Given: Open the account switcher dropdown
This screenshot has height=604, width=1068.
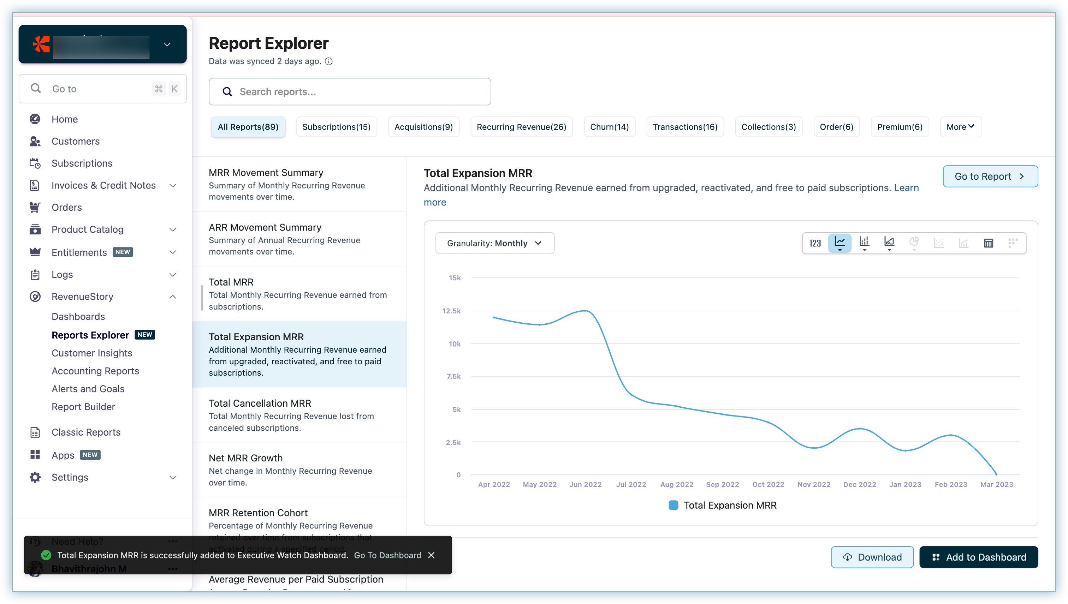Looking at the screenshot, I should point(167,44).
